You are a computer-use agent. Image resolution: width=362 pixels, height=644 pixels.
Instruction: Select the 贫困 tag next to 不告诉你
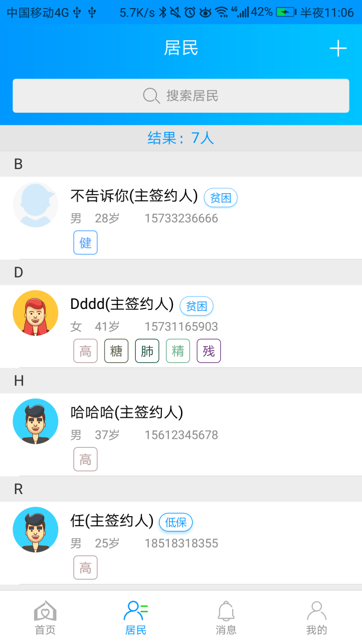coord(220,198)
